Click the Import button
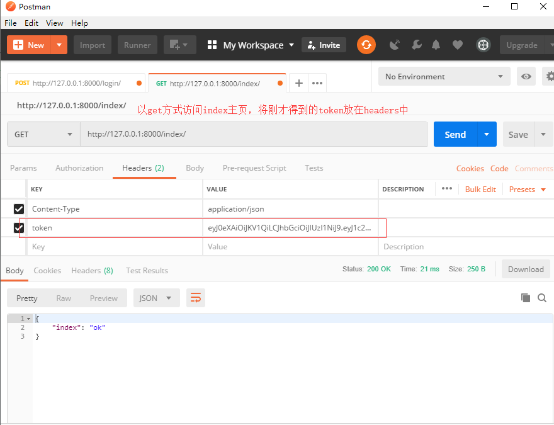This screenshot has width=554, height=425. pos(93,45)
